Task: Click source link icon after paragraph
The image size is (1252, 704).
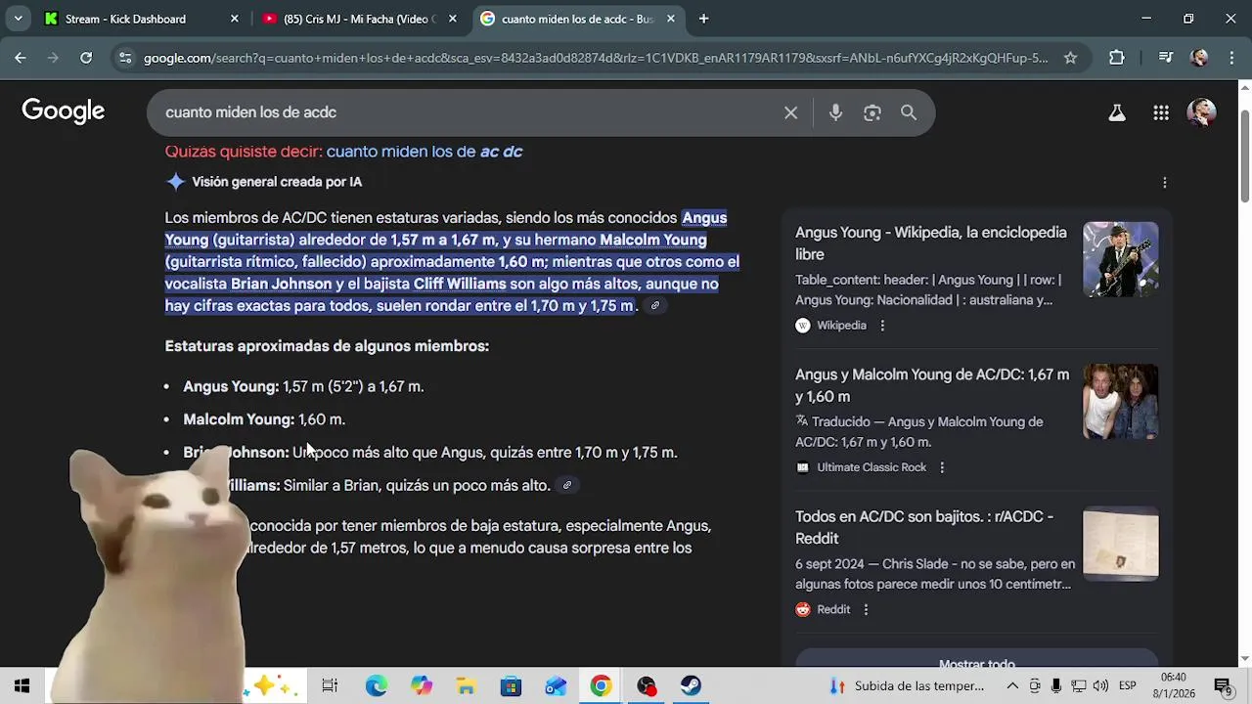Action: (655, 306)
